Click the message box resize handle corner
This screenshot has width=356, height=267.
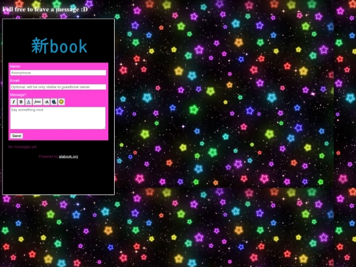104,128
